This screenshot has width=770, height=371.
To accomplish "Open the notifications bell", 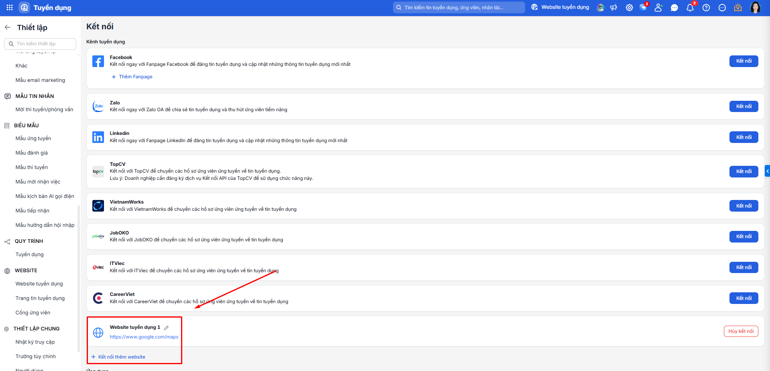I will (x=690, y=8).
